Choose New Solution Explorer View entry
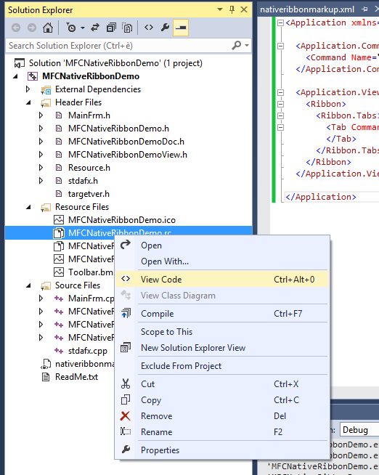The height and width of the screenshot is (475, 379). tap(222, 348)
